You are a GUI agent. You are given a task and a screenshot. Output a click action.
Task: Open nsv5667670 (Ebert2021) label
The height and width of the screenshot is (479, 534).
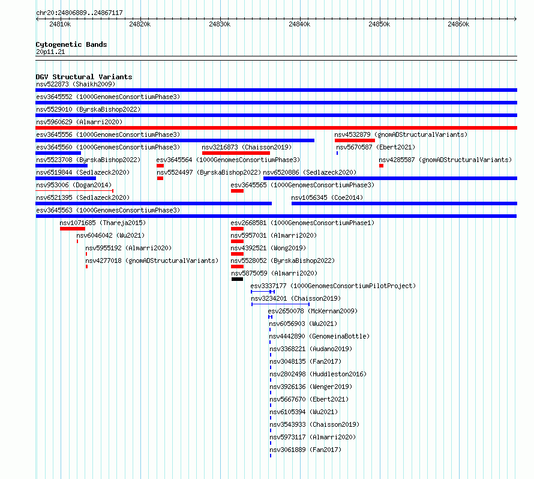309,399
